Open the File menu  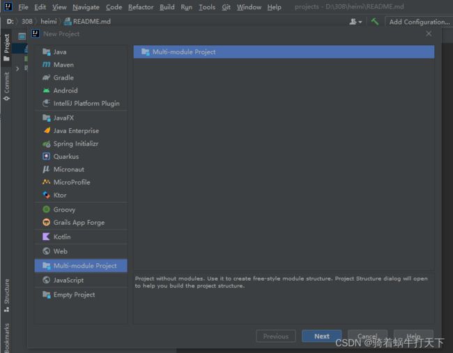point(23,7)
